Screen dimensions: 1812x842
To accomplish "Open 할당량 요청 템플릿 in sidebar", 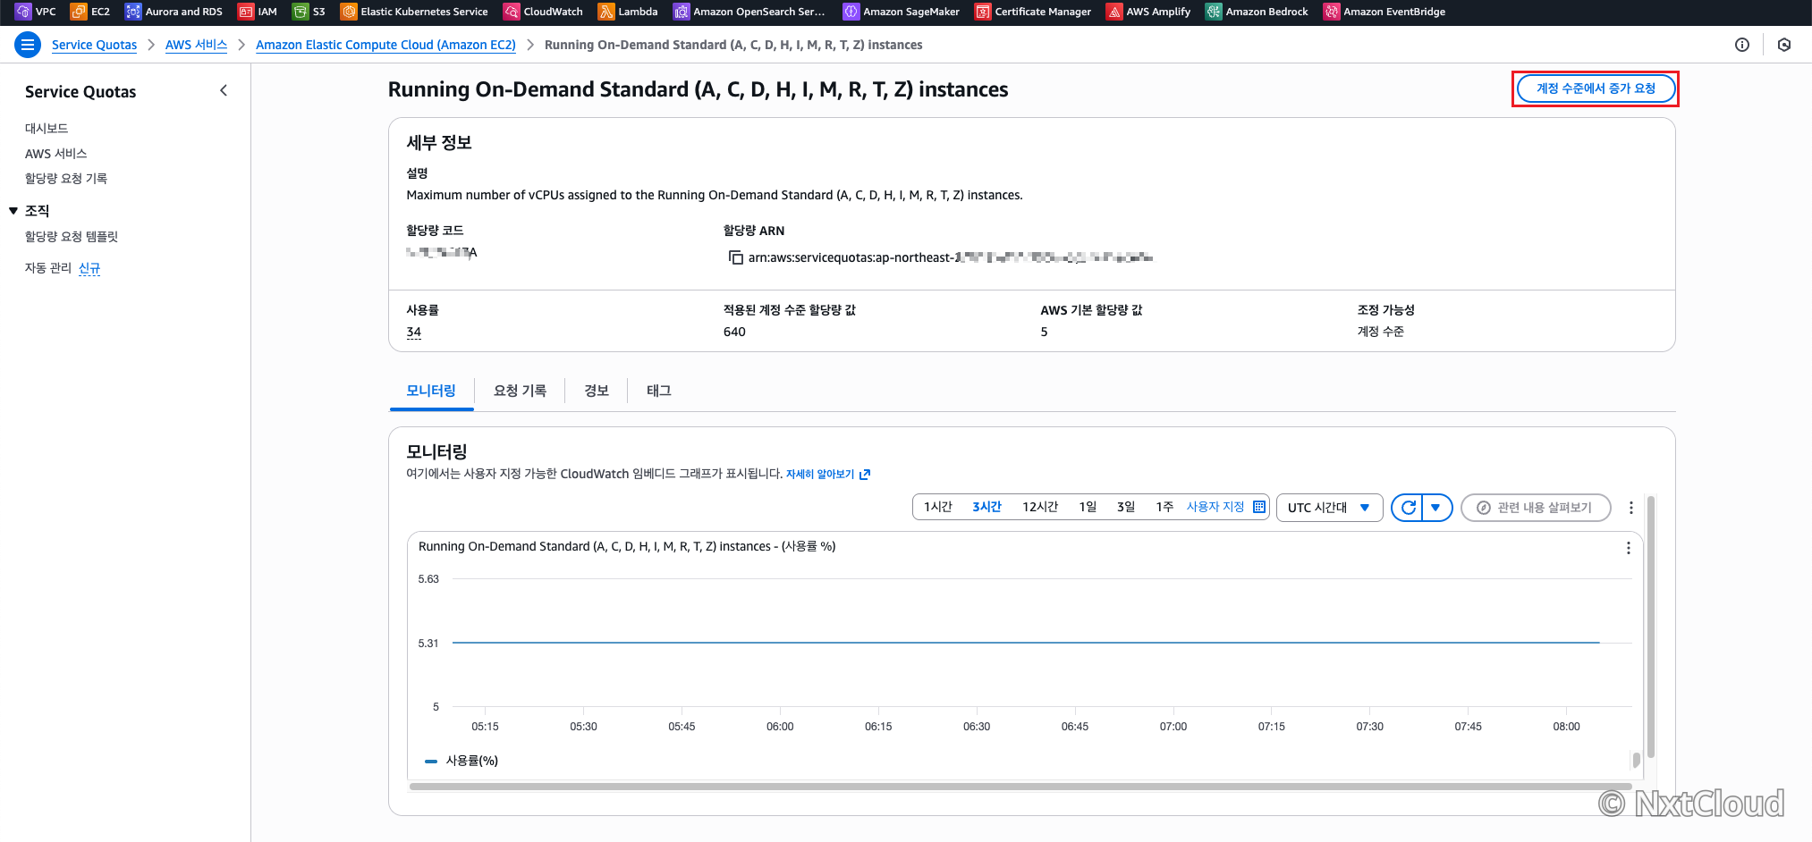I will coord(72,237).
